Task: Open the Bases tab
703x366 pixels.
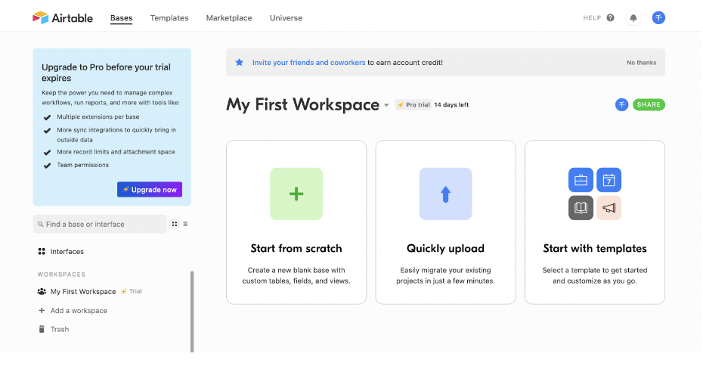Action: click(122, 18)
